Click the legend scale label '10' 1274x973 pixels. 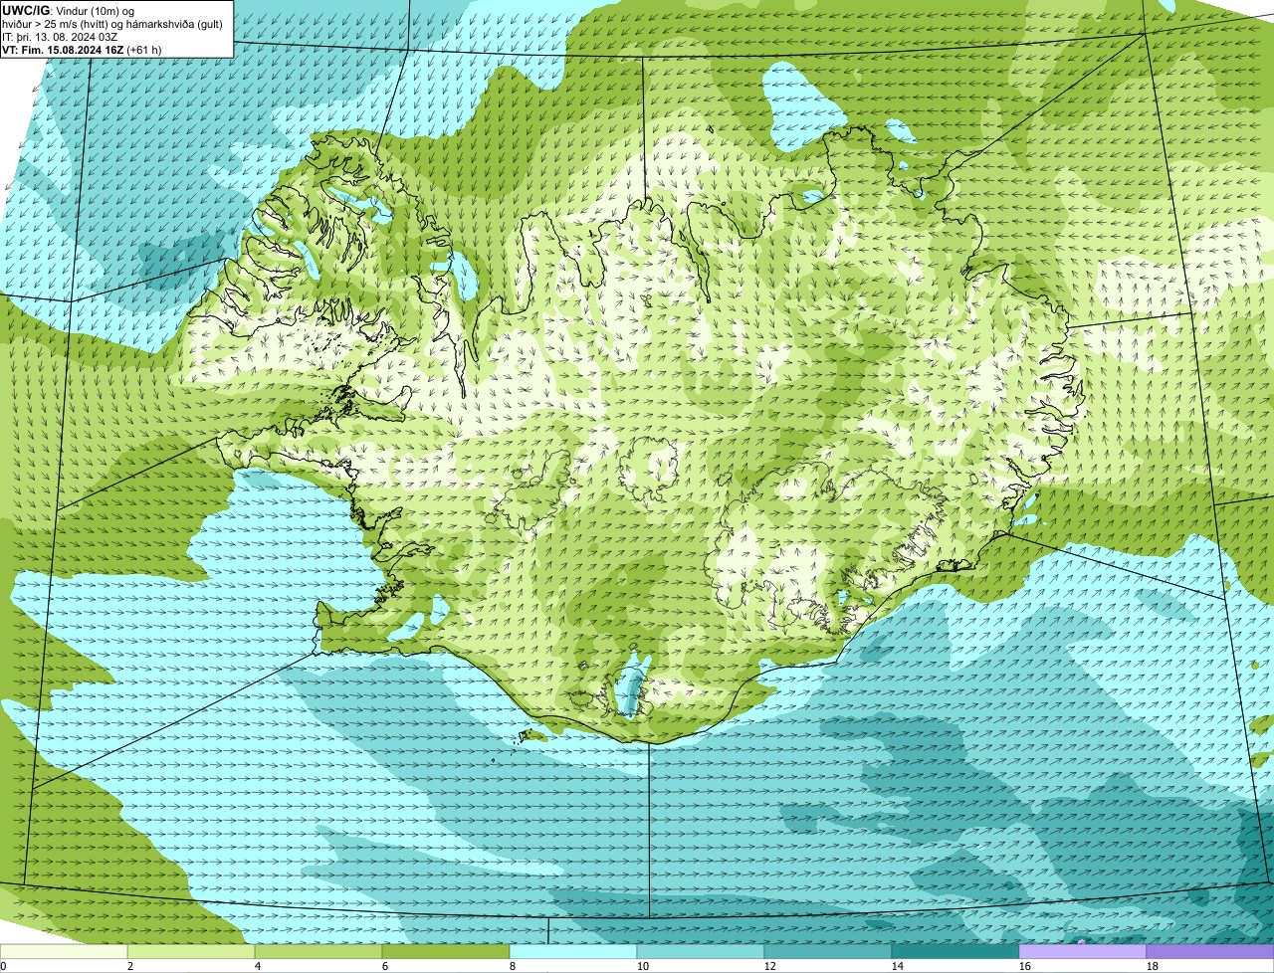click(643, 966)
